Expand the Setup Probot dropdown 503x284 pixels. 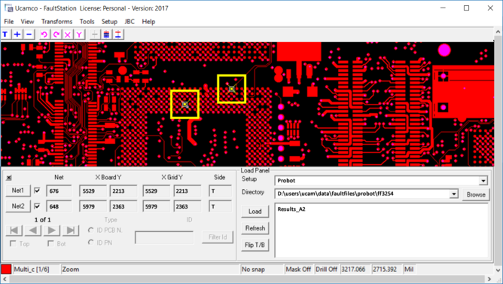[x=483, y=181]
